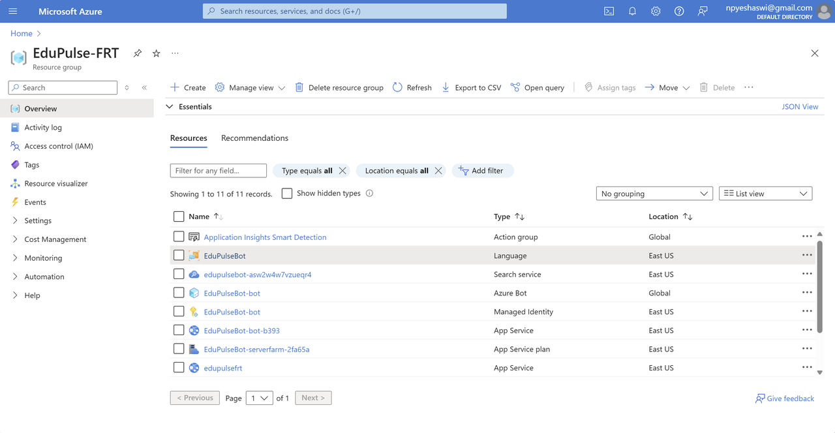Viewport: 835px width, 433px height.
Task: Check the Managed Identity row checkbox
Action: point(179,312)
